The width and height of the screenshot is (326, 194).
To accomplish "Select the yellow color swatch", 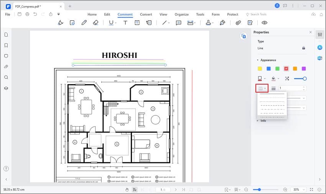I will coord(260,68).
